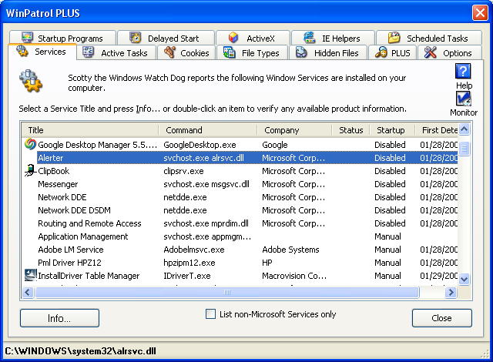Select the Messenger service row

(240, 184)
